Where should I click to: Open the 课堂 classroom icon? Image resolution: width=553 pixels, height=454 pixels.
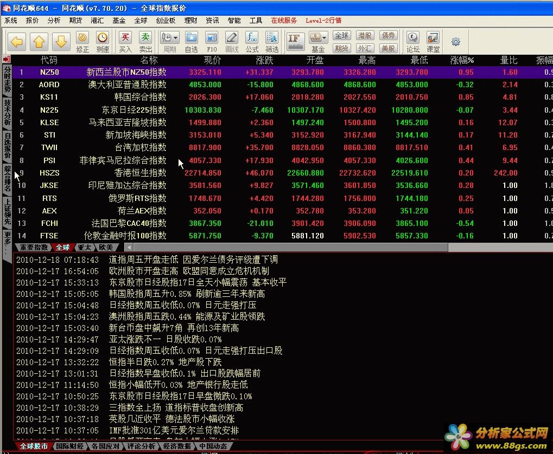click(x=433, y=42)
